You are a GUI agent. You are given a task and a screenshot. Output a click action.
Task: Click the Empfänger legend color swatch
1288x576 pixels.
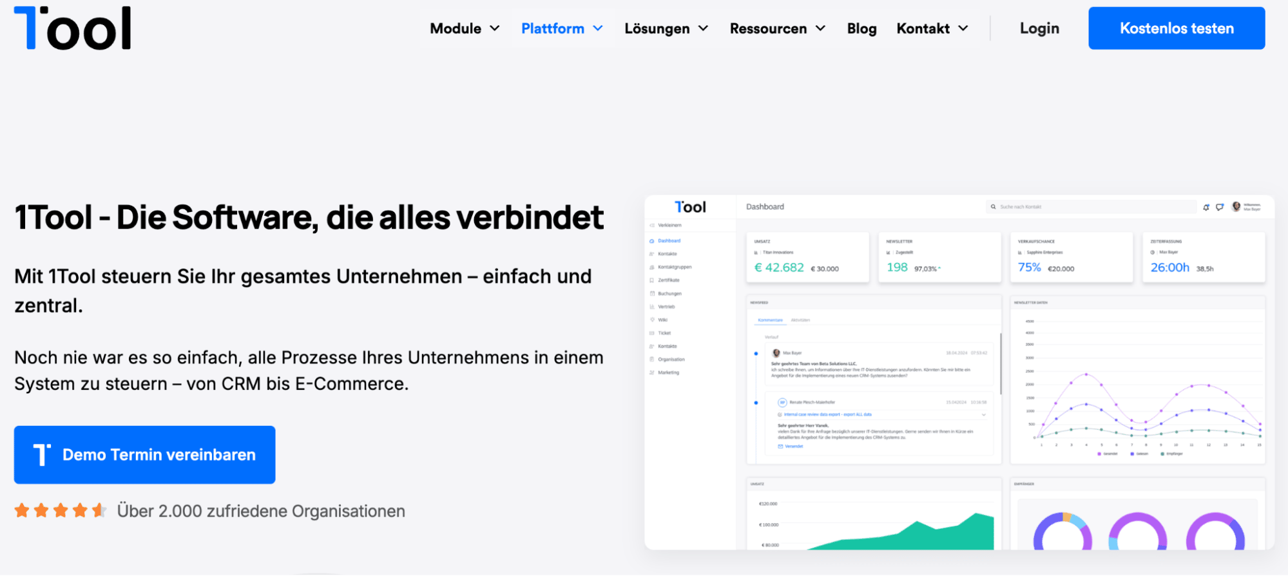point(1162,454)
